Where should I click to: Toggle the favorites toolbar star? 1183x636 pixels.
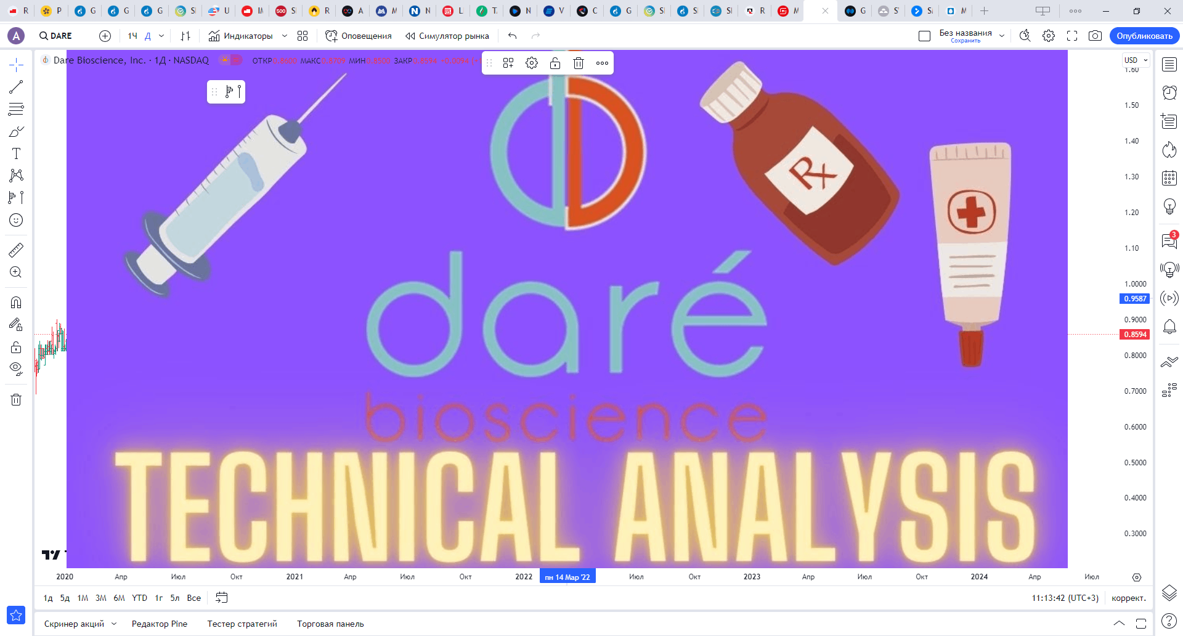point(16,614)
